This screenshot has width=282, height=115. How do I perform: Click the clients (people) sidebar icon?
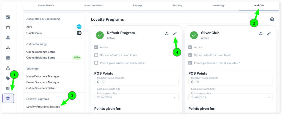coord(8,48)
